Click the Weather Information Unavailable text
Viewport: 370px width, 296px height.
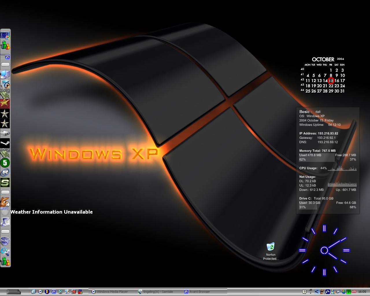pos(51,212)
